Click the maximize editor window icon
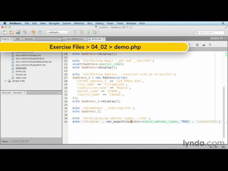Screen dimensions: 228x171 [226, 38]
